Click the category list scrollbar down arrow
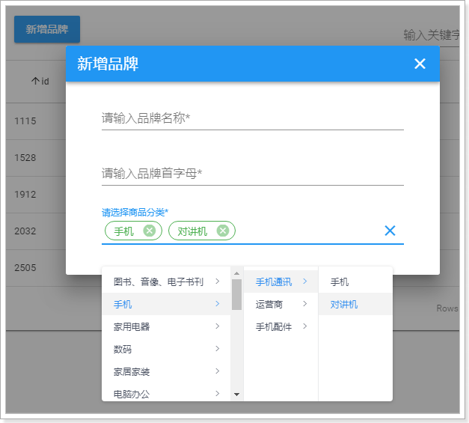This screenshot has width=469, height=423. tap(236, 394)
